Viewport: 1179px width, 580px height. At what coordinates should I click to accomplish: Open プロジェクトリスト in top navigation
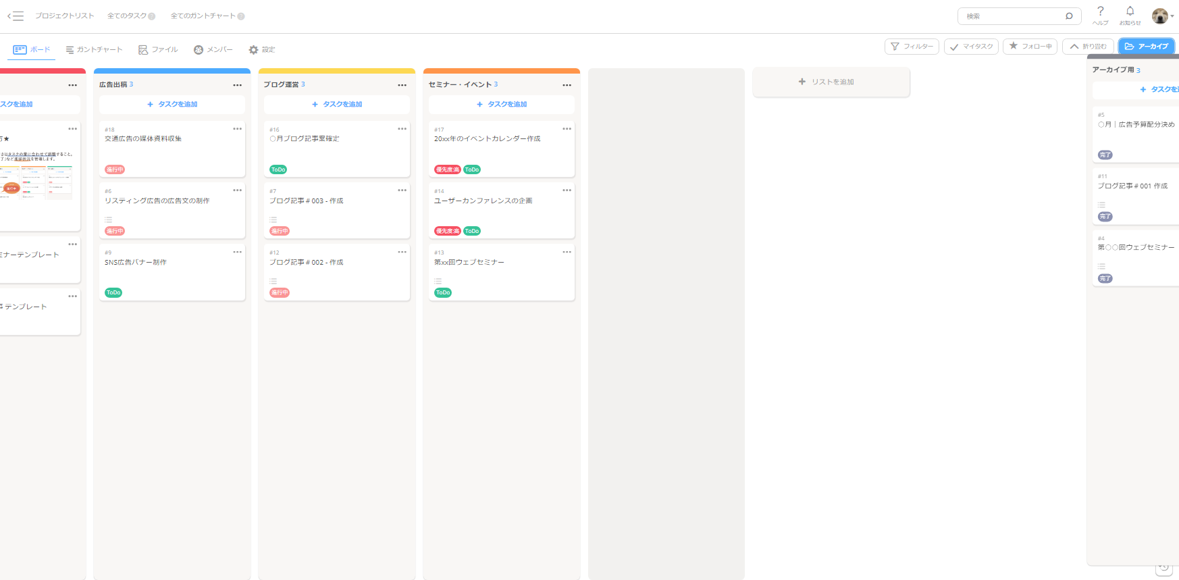click(65, 16)
